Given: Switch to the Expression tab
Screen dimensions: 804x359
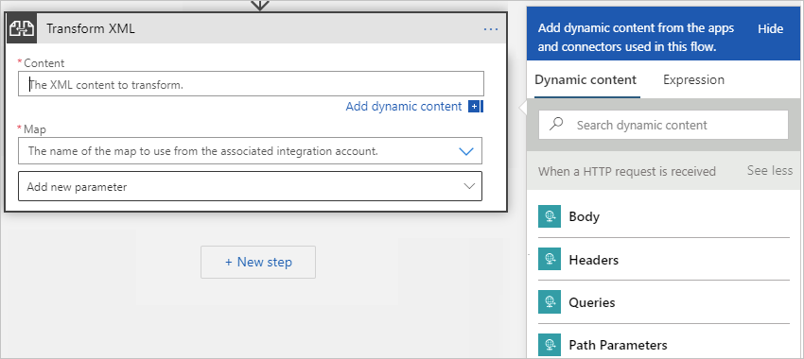Looking at the screenshot, I should pos(693,80).
